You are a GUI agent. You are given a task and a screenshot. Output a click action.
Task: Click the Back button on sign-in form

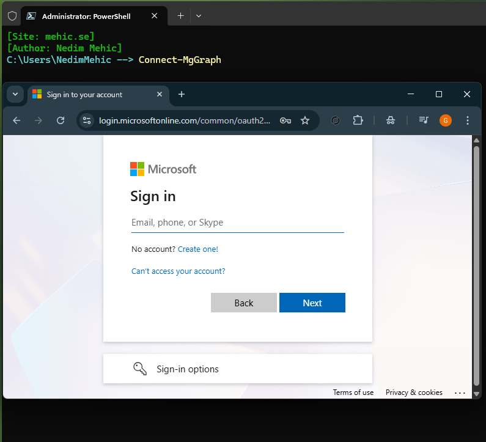pyautogui.click(x=243, y=303)
